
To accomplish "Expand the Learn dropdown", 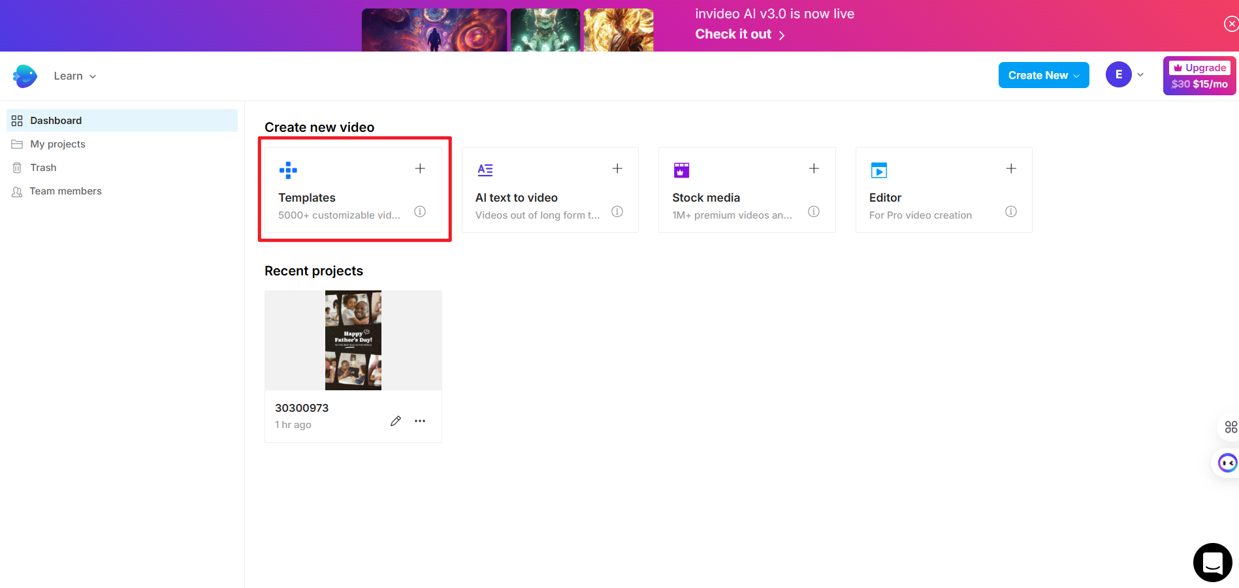I will point(74,76).
